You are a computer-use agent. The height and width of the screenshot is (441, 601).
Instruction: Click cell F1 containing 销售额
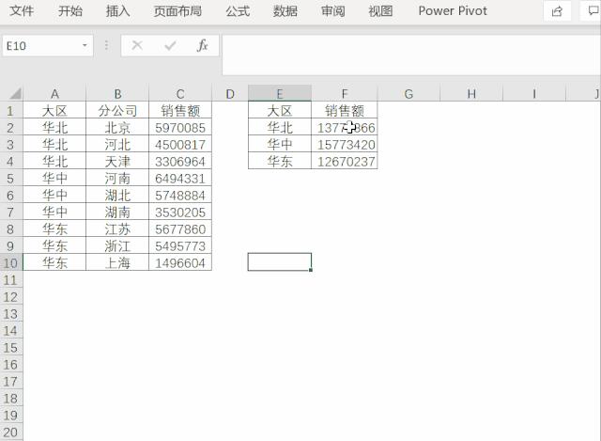[345, 111]
